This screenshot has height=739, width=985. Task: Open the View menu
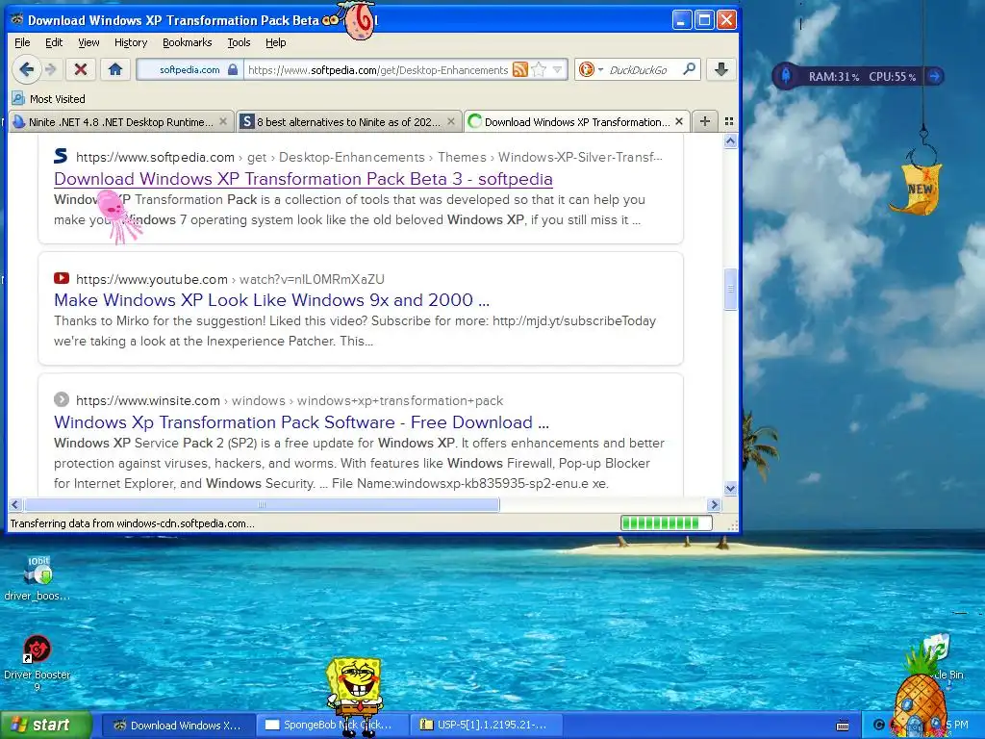coord(88,42)
